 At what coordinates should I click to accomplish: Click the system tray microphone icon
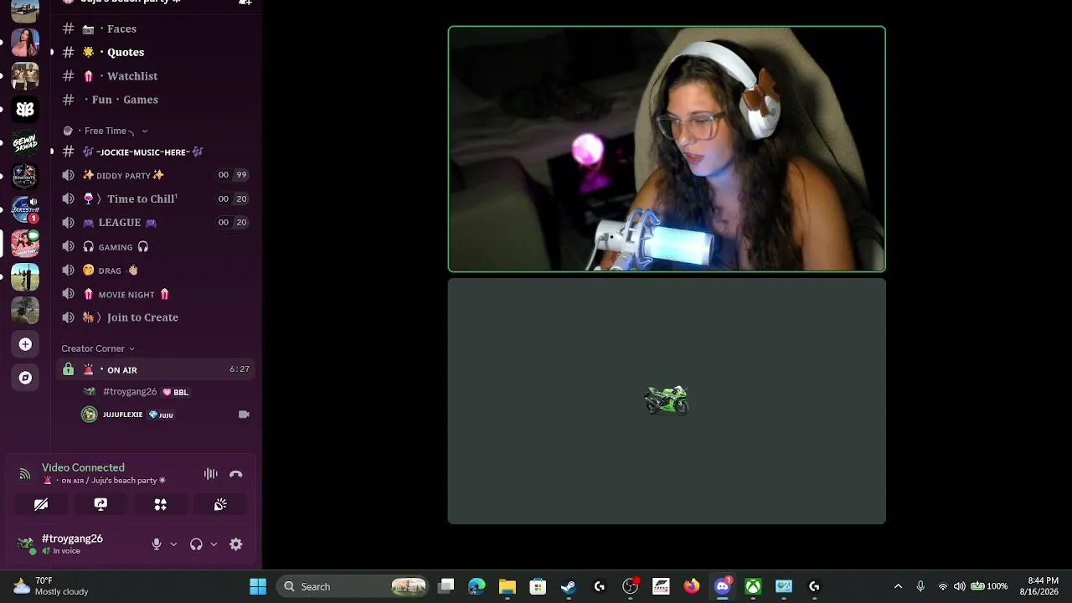pyautogui.click(x=920, y=586)
